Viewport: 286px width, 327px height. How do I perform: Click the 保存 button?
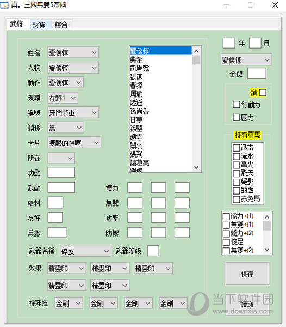tap(247, 274)
